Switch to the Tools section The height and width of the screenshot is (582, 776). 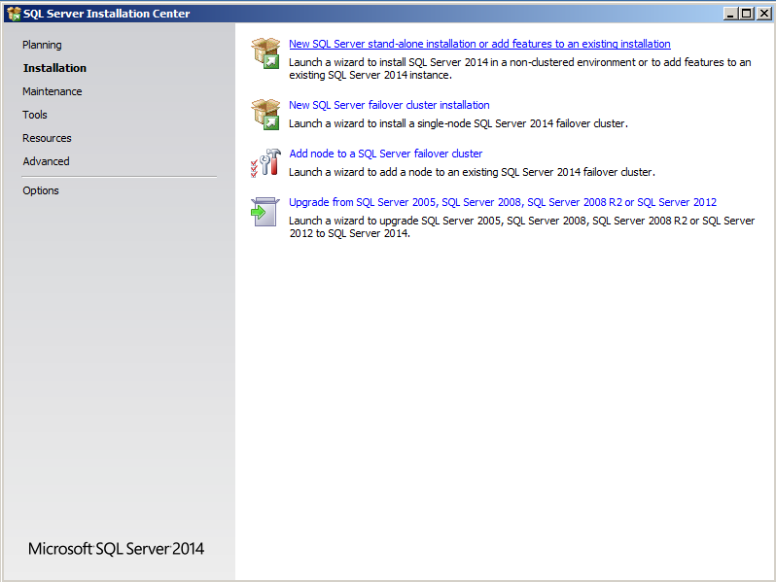(x=35, y=115)
